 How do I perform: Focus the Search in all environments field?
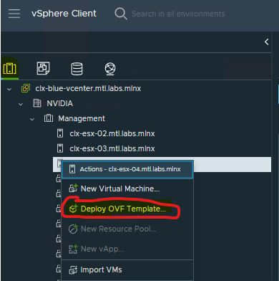(x=178, y=14)
